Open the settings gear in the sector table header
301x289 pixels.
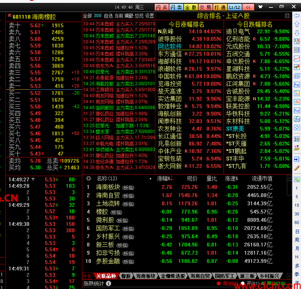89,179
